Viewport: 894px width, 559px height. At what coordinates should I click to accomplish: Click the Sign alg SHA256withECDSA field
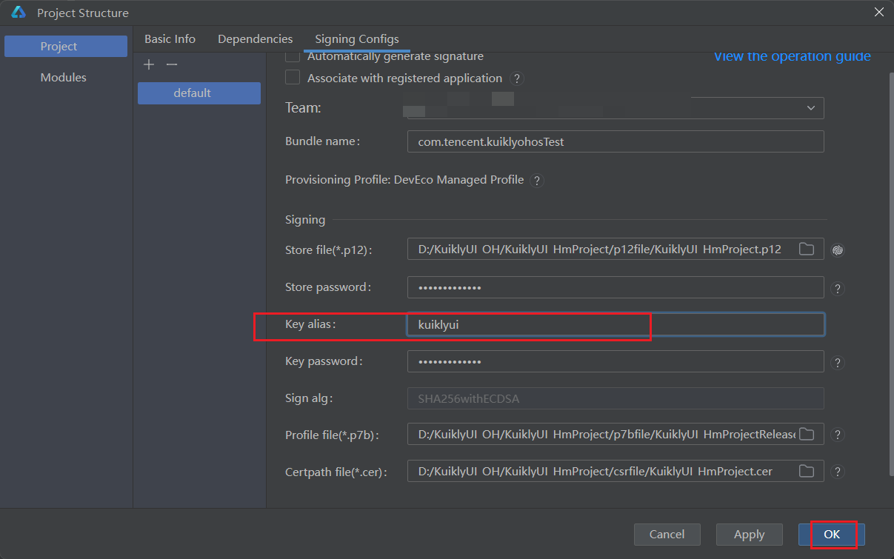(x=616, y=398)
